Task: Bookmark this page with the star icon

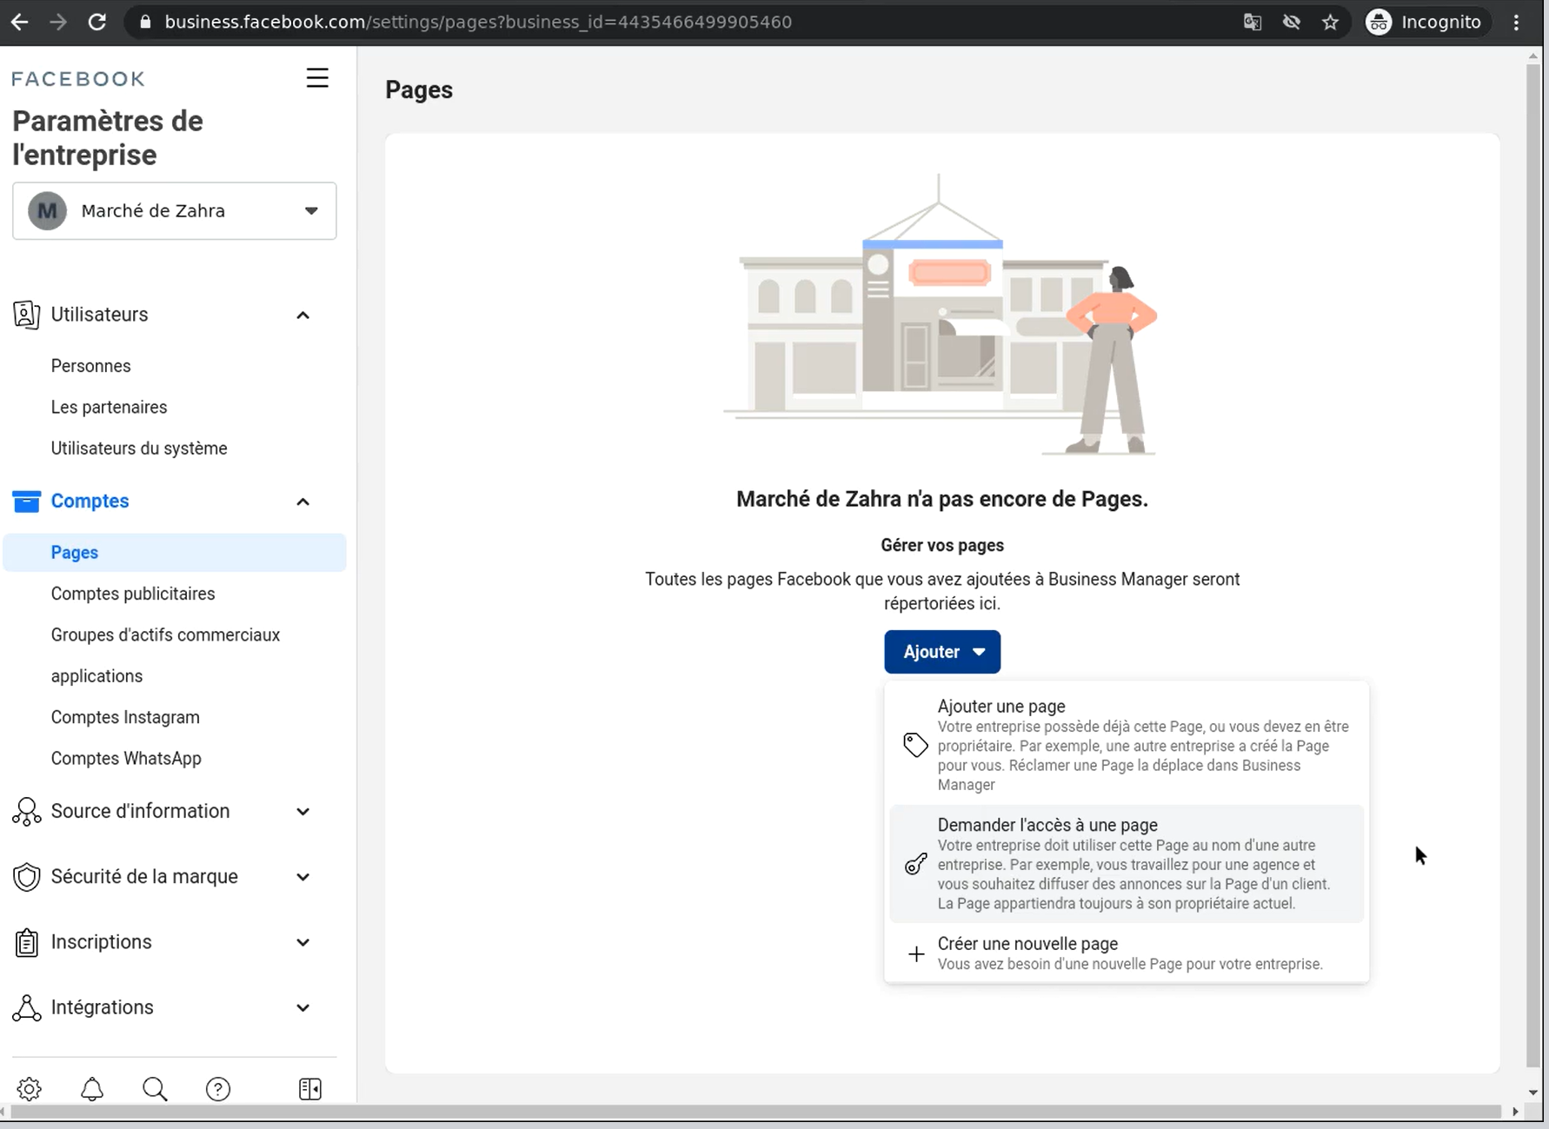Action: pyautogui.click(x=1330, y=23)
